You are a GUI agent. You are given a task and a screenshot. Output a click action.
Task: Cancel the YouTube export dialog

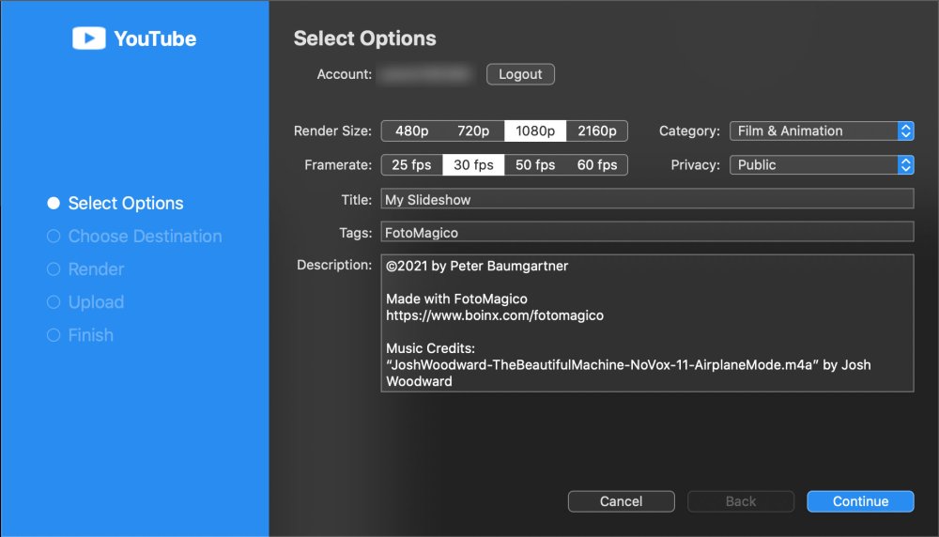point(621,501)
